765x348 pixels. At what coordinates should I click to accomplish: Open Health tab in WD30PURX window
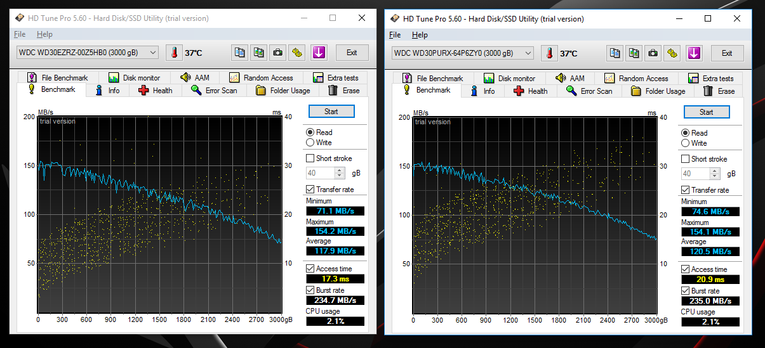pyautogui.click(x=531, y=91)
